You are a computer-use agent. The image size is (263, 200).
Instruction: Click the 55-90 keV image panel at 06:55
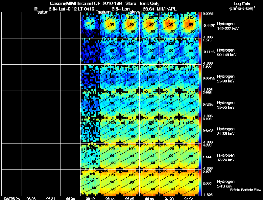[149, 78]
